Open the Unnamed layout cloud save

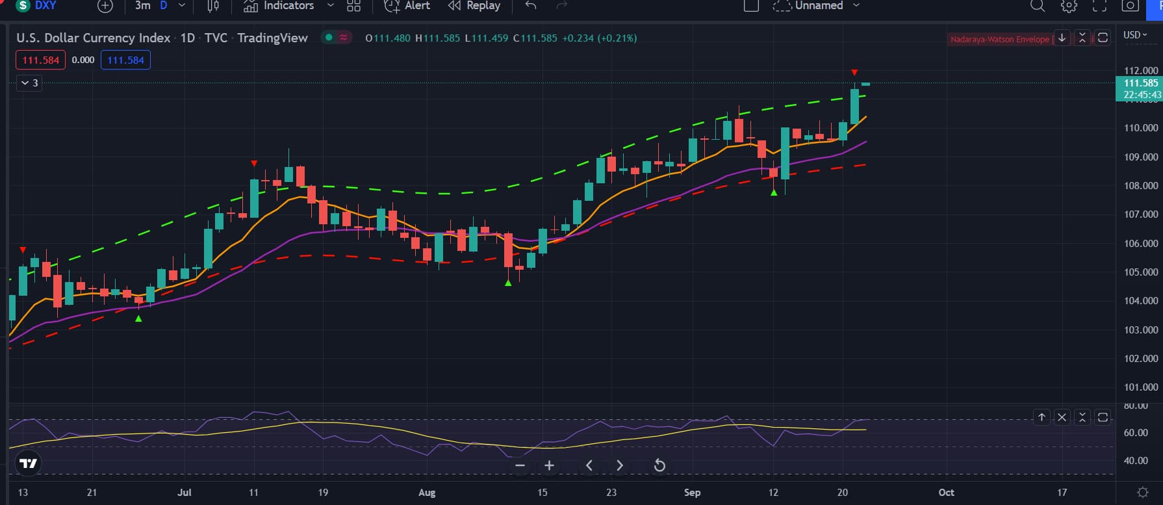[808, 6]
